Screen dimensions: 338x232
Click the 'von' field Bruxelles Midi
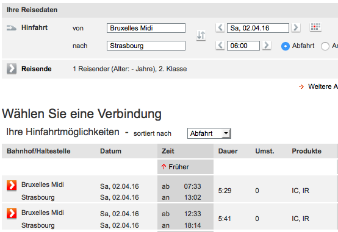pos(146,28)
